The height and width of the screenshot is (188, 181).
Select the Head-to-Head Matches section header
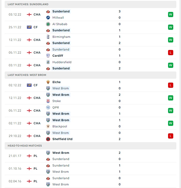(x=90, y=146)
